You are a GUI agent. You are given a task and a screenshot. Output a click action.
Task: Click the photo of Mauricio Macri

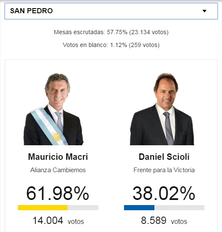pos(53,109)
